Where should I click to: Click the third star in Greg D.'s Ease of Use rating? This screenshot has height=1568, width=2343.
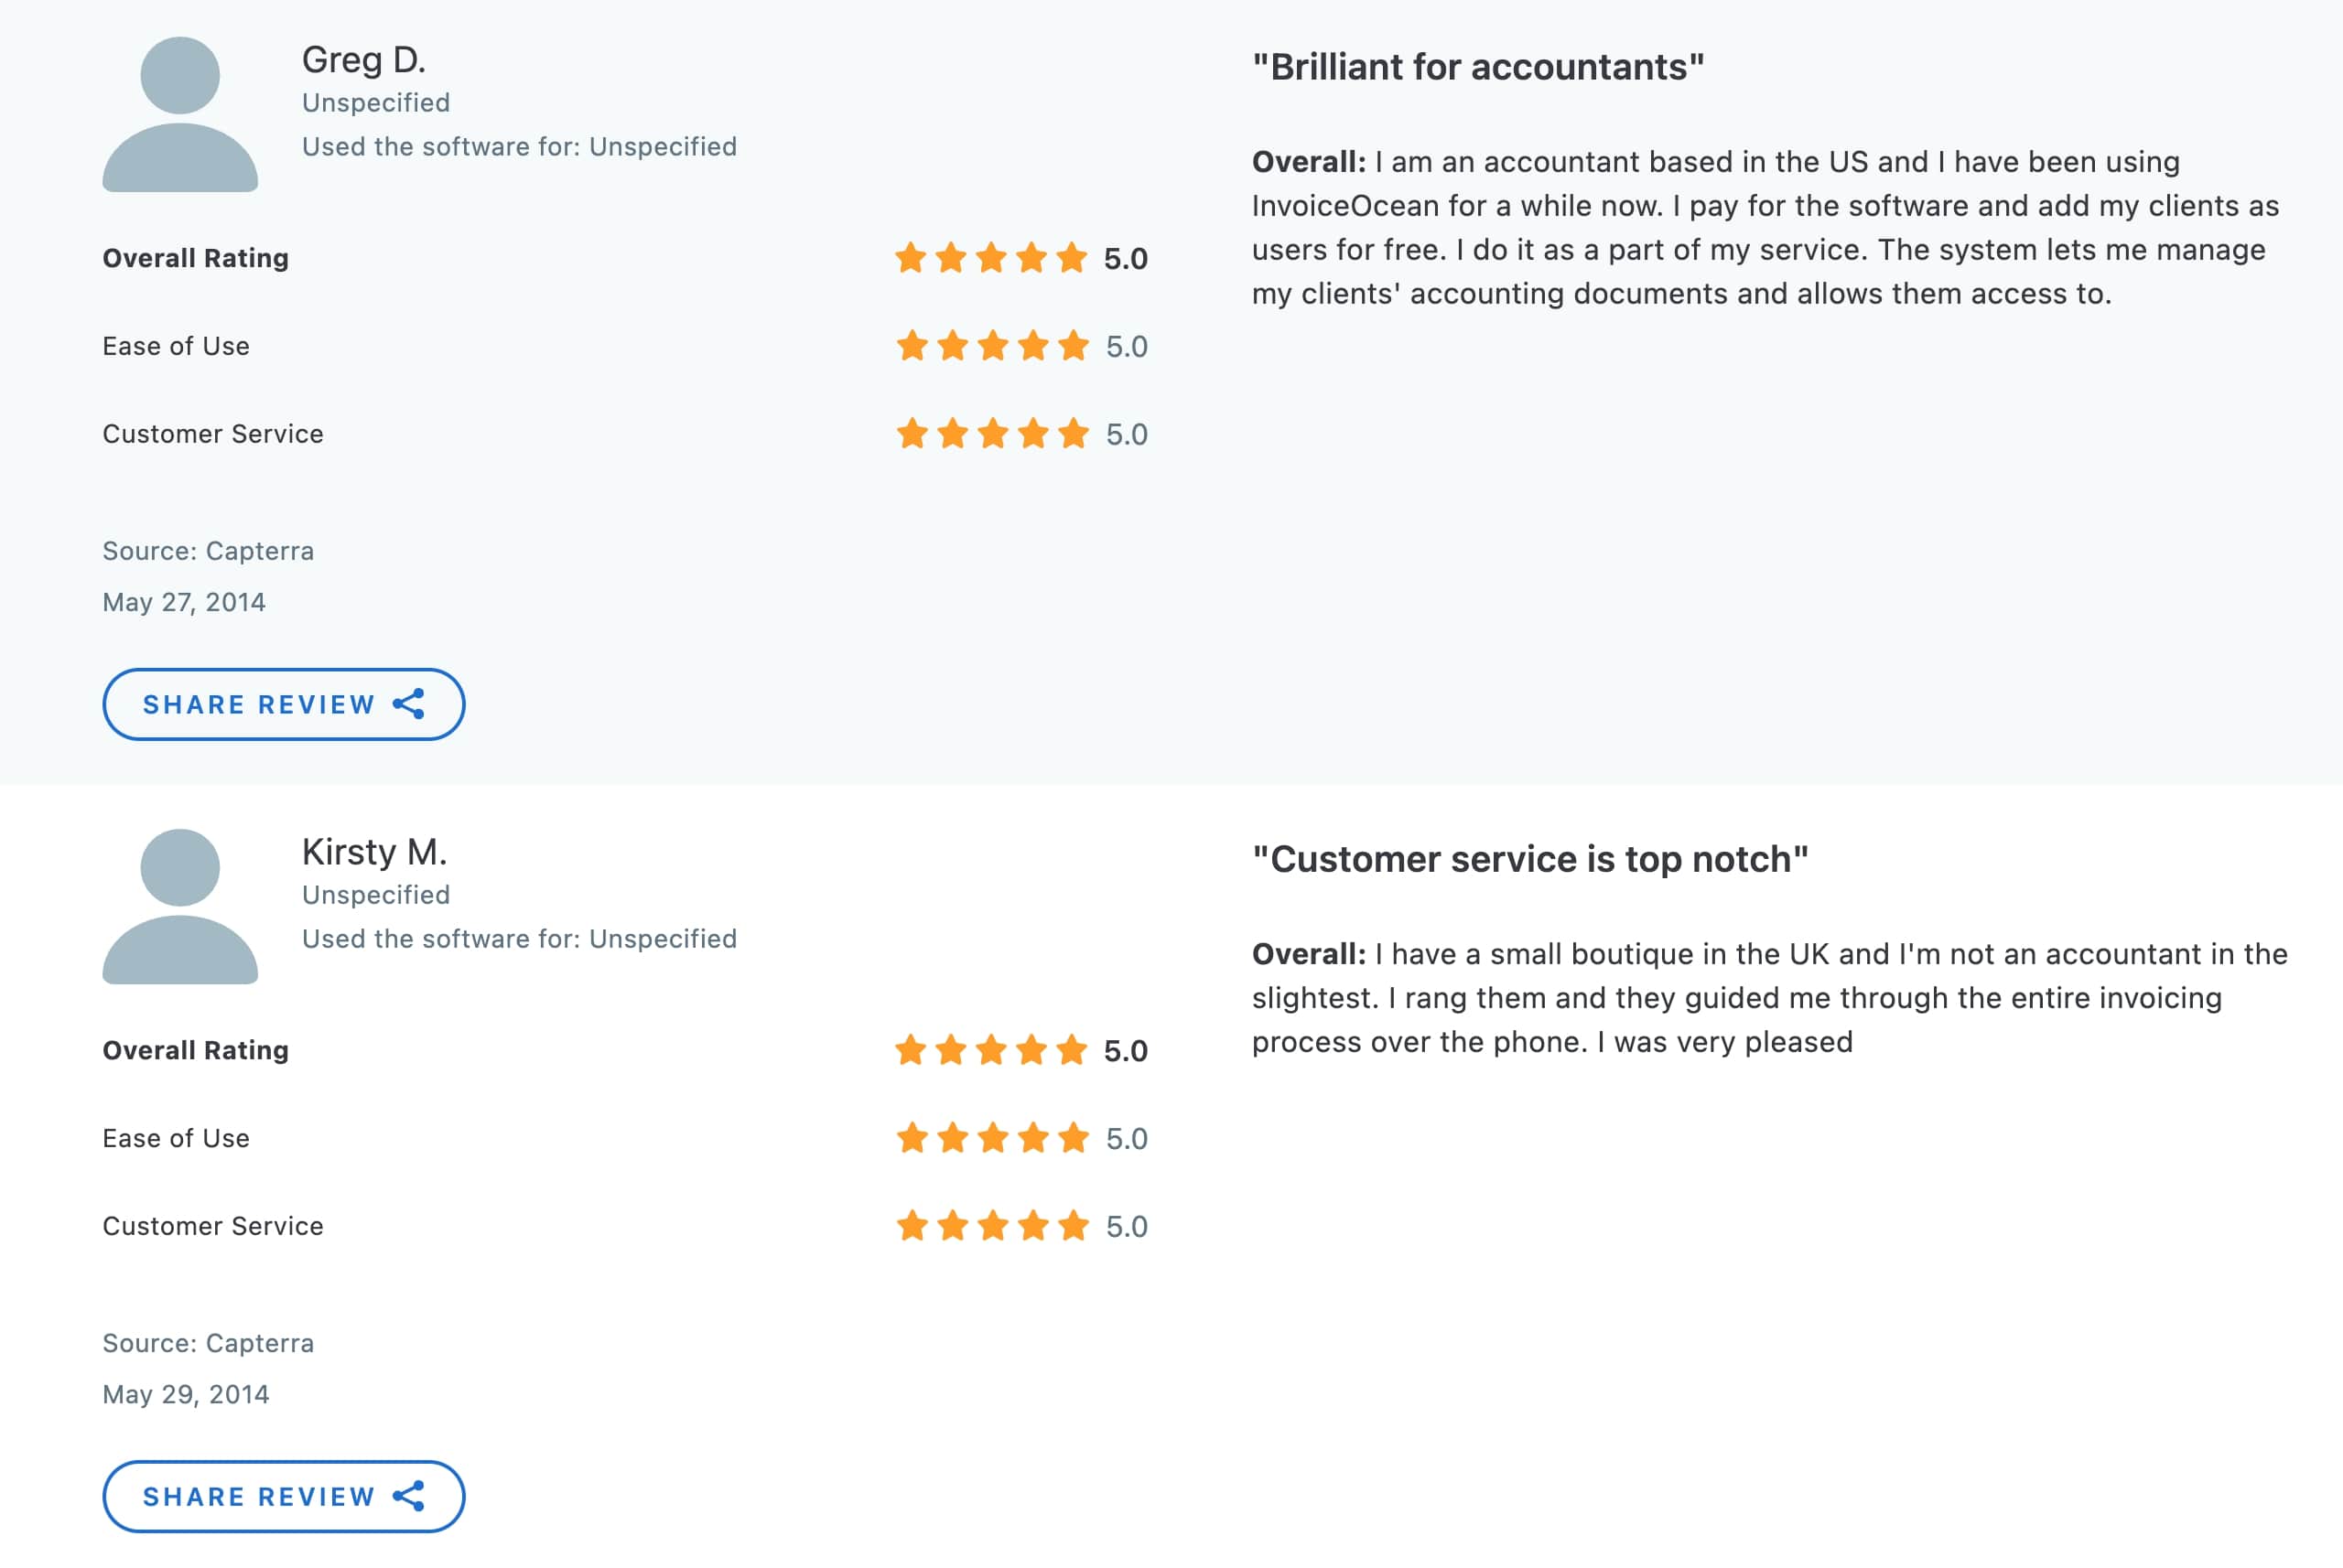pyautogui.click(x=991, y=347)
